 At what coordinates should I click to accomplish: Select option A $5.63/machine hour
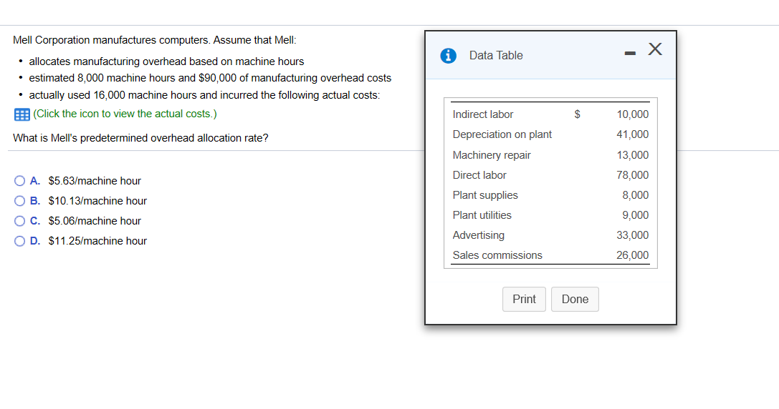coord(20,181)
